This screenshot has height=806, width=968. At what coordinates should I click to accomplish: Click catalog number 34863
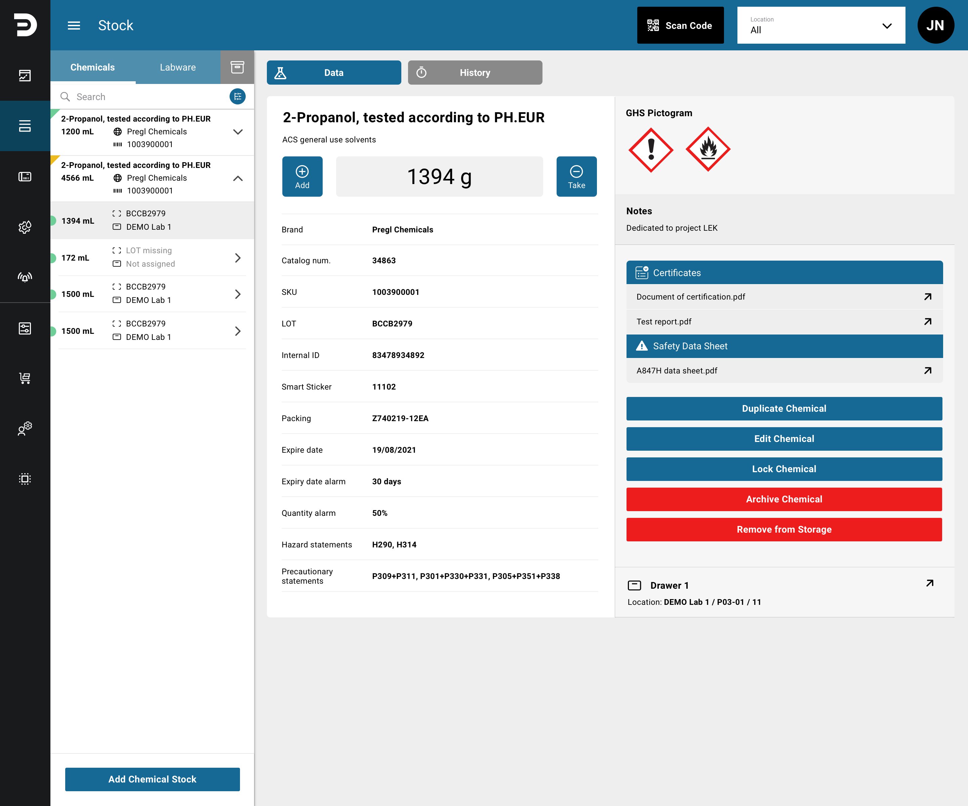tap(384, 260)
